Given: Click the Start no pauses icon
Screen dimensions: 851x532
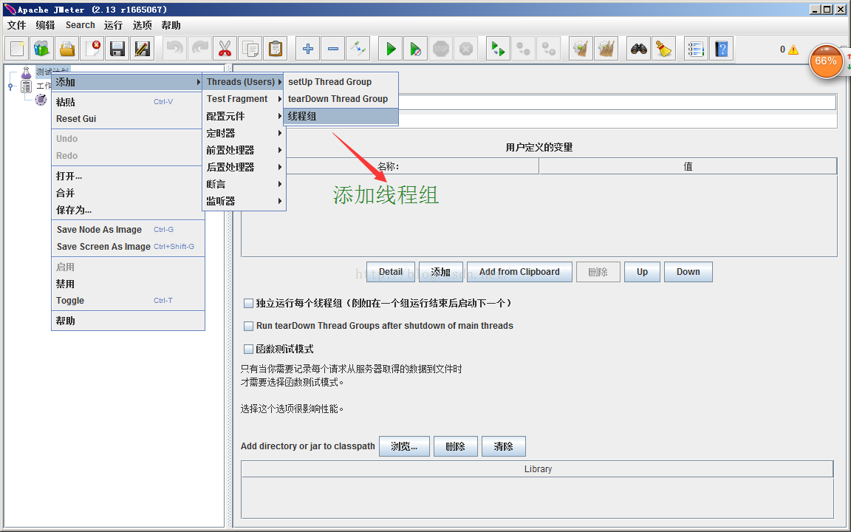Looking at the screenshot, I should coord(416,49).
